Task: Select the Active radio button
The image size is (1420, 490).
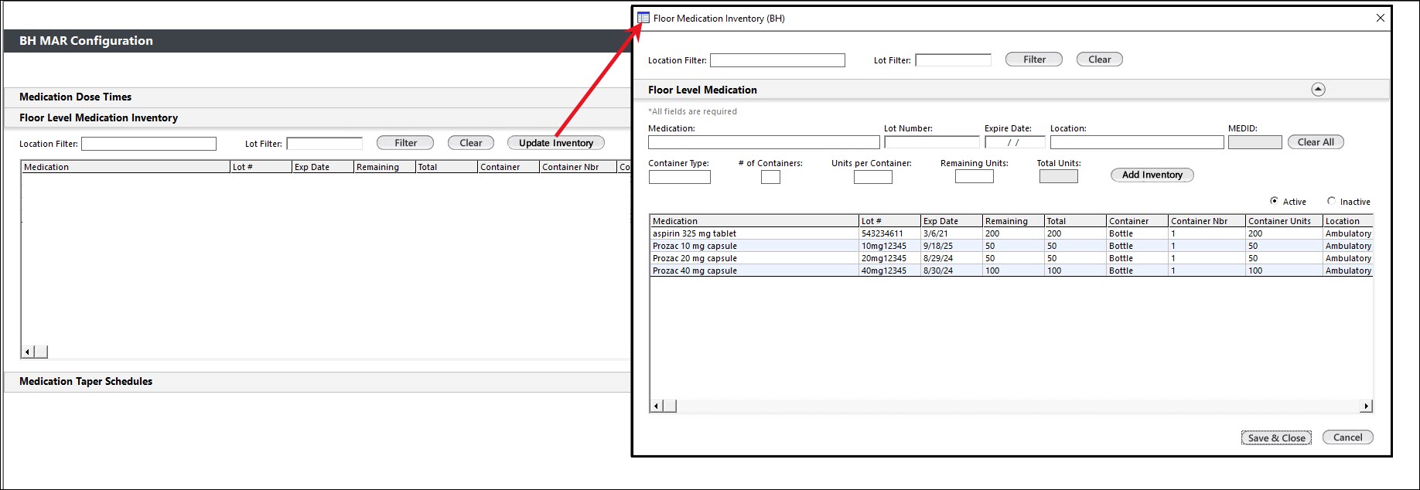Action: 1274,201
